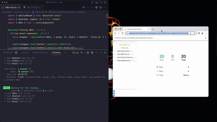Viewport: 217px width, 122px height.
Task: Go back in Chrome
Action: coord(115,33)
